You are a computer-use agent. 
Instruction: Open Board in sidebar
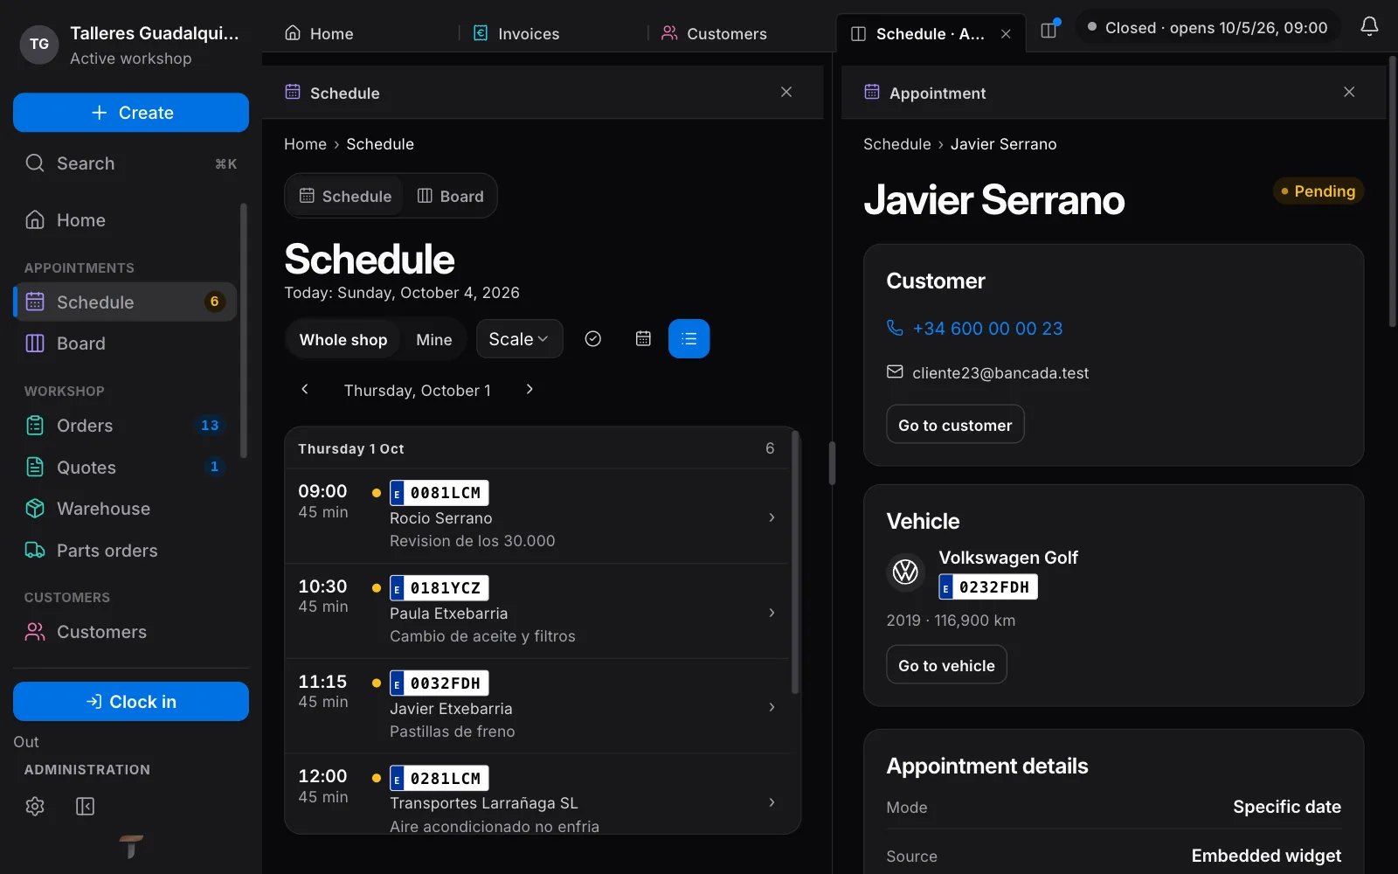pyautogui.click(x=127, y=343)
